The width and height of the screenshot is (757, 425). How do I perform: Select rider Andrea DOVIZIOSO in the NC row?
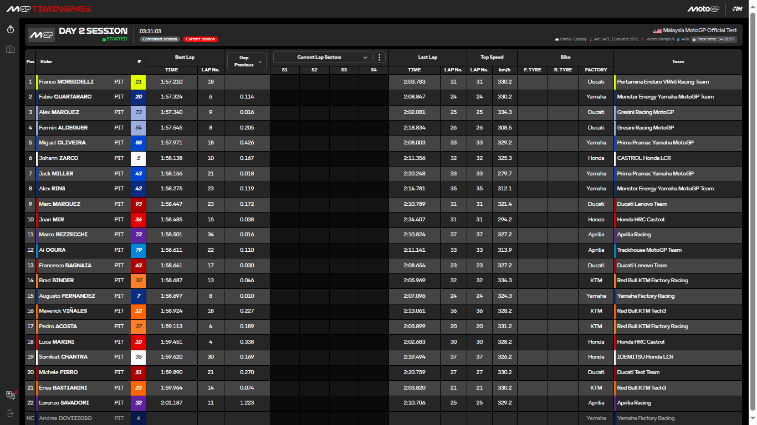point(65,418)
